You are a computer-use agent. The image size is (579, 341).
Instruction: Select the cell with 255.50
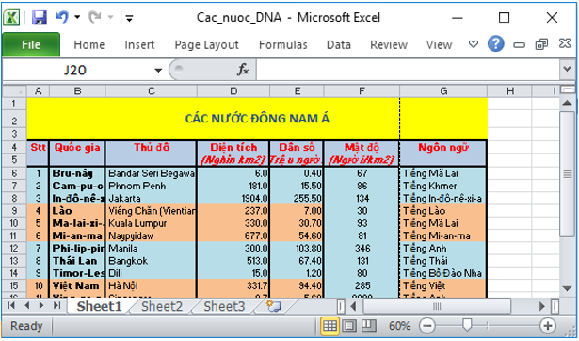297,199
